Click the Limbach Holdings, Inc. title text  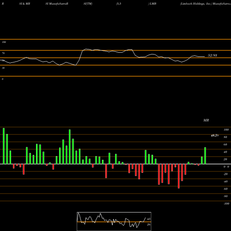coord(196,4)
